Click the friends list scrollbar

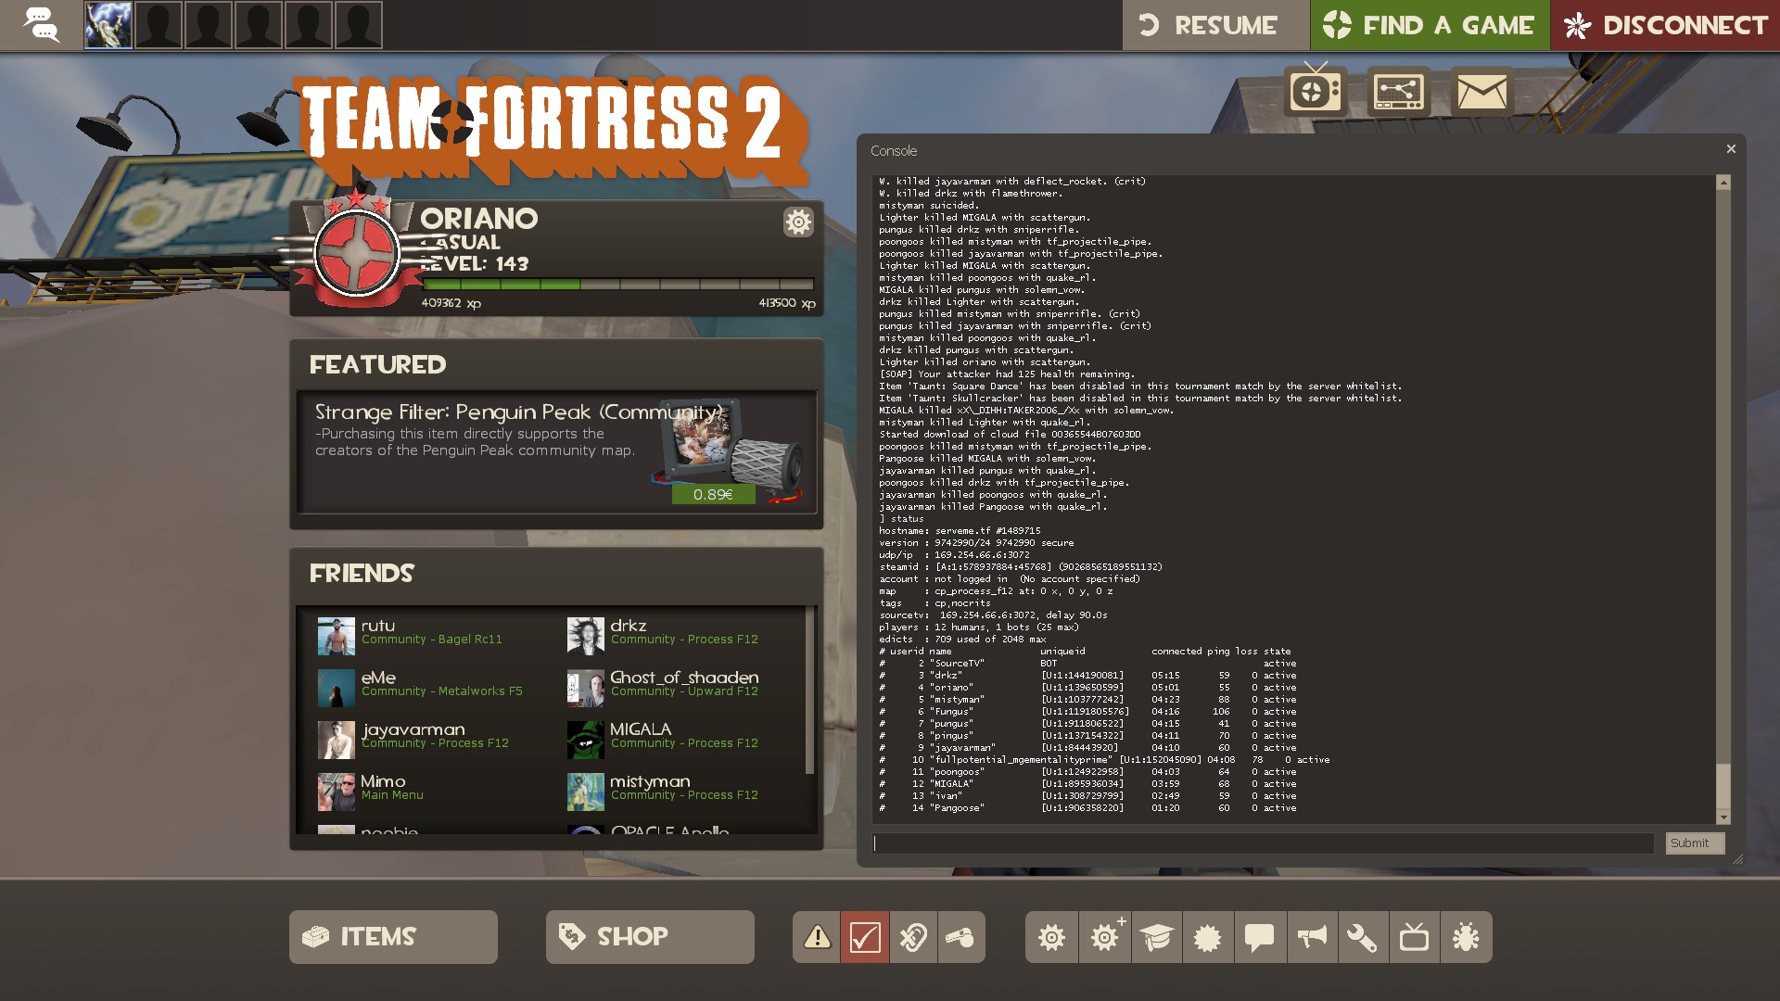click(x=810, y=691)
